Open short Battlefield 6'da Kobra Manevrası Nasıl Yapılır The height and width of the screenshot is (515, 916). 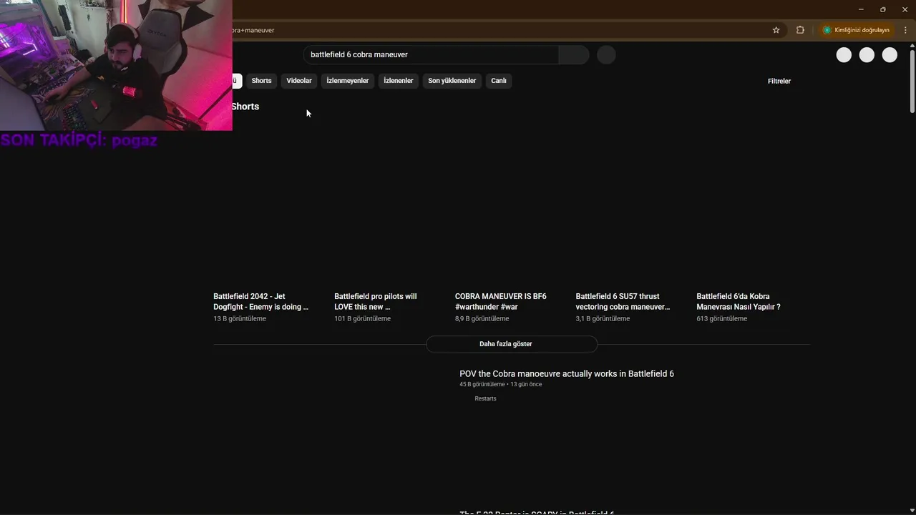[x=739, y=301]
